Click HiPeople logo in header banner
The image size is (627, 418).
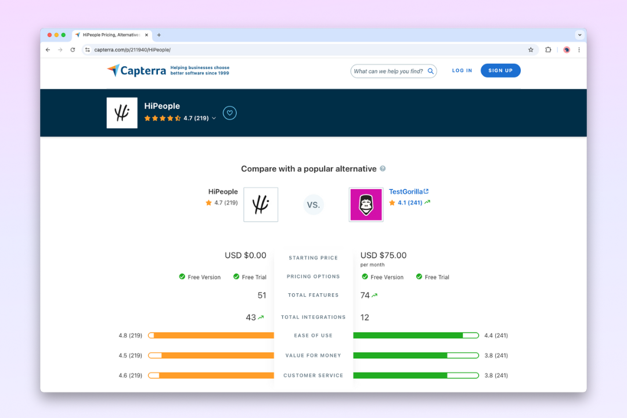(122, 113)
